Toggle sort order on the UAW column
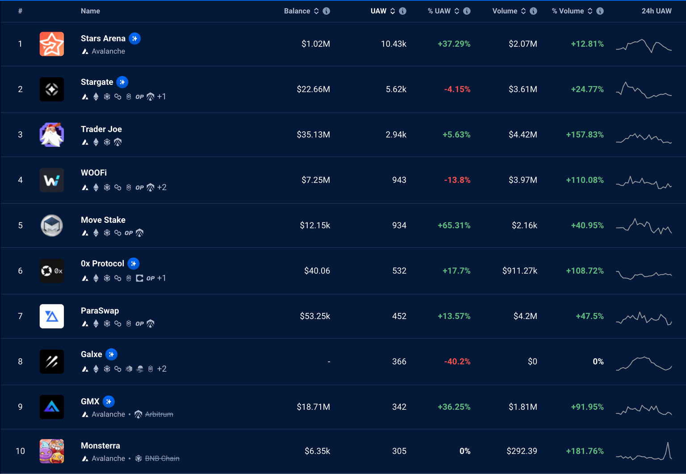The width and height of the screenshot is (686, 474). coord(393,11)
